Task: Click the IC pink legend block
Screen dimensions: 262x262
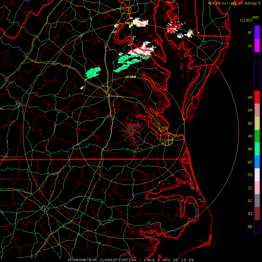Action: click(257, 188)
